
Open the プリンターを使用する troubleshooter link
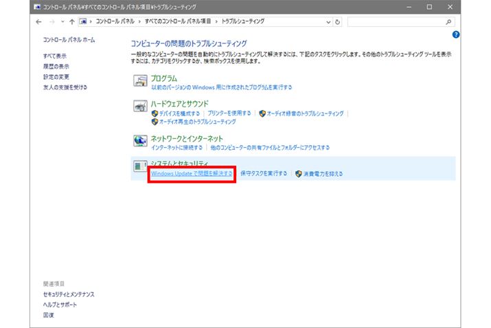tap(230, 113)
